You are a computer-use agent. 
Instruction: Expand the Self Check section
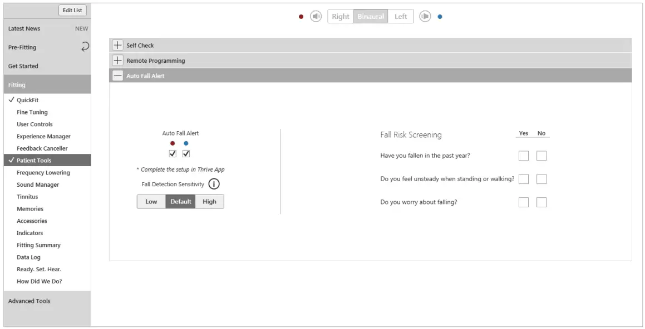(117, 45)
